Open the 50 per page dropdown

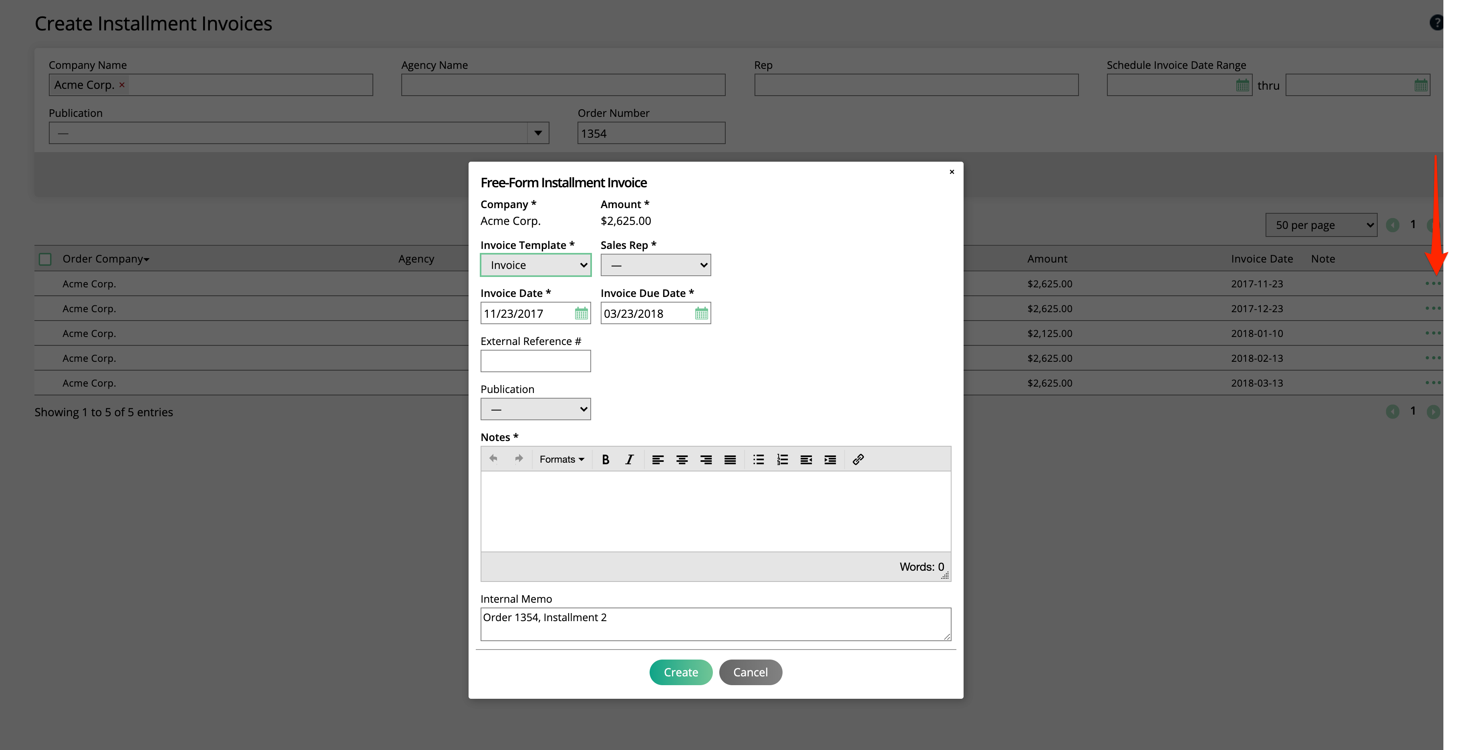tap(1320, 225)
